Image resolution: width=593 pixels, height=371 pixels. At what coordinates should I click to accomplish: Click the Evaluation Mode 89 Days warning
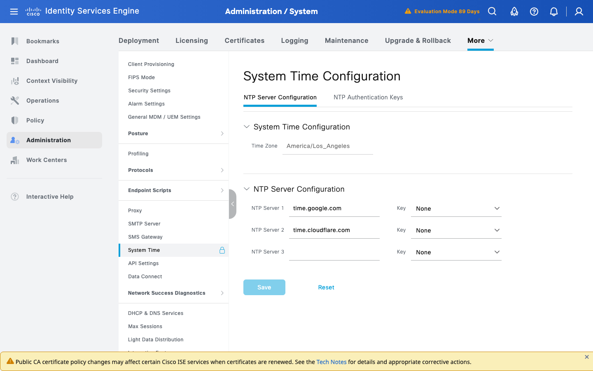(442, 12)
